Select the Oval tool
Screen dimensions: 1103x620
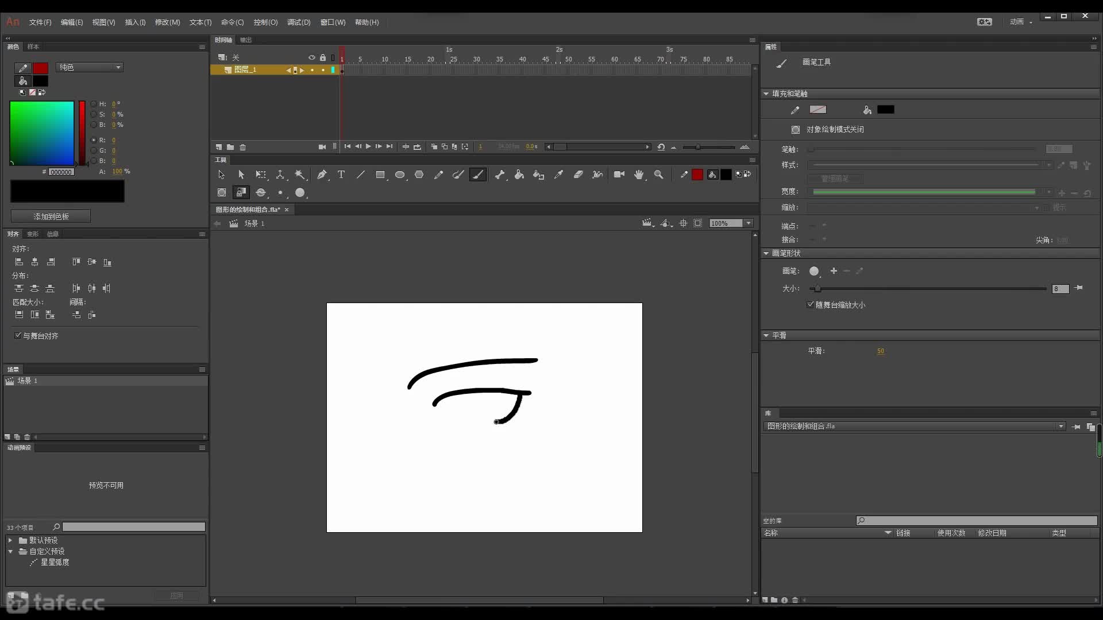[400, 175]
